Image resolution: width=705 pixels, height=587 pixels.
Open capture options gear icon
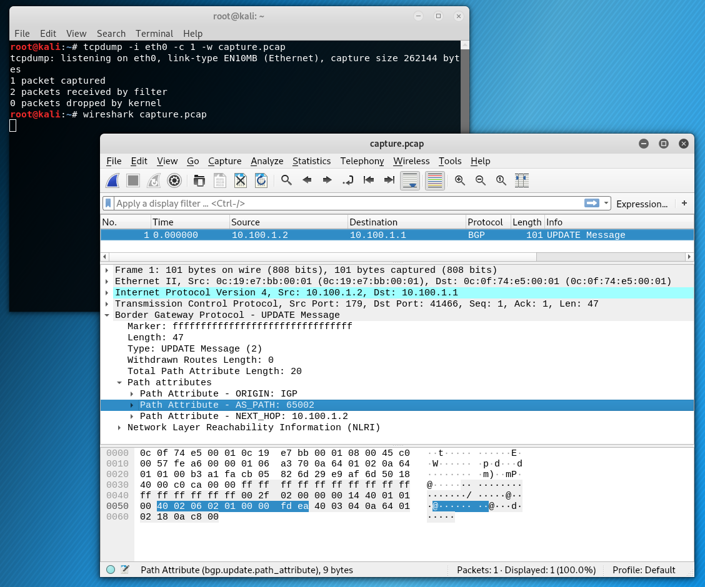174,180
